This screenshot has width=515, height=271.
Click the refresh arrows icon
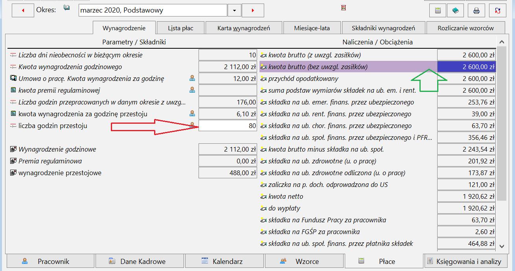tap(498, 11)
